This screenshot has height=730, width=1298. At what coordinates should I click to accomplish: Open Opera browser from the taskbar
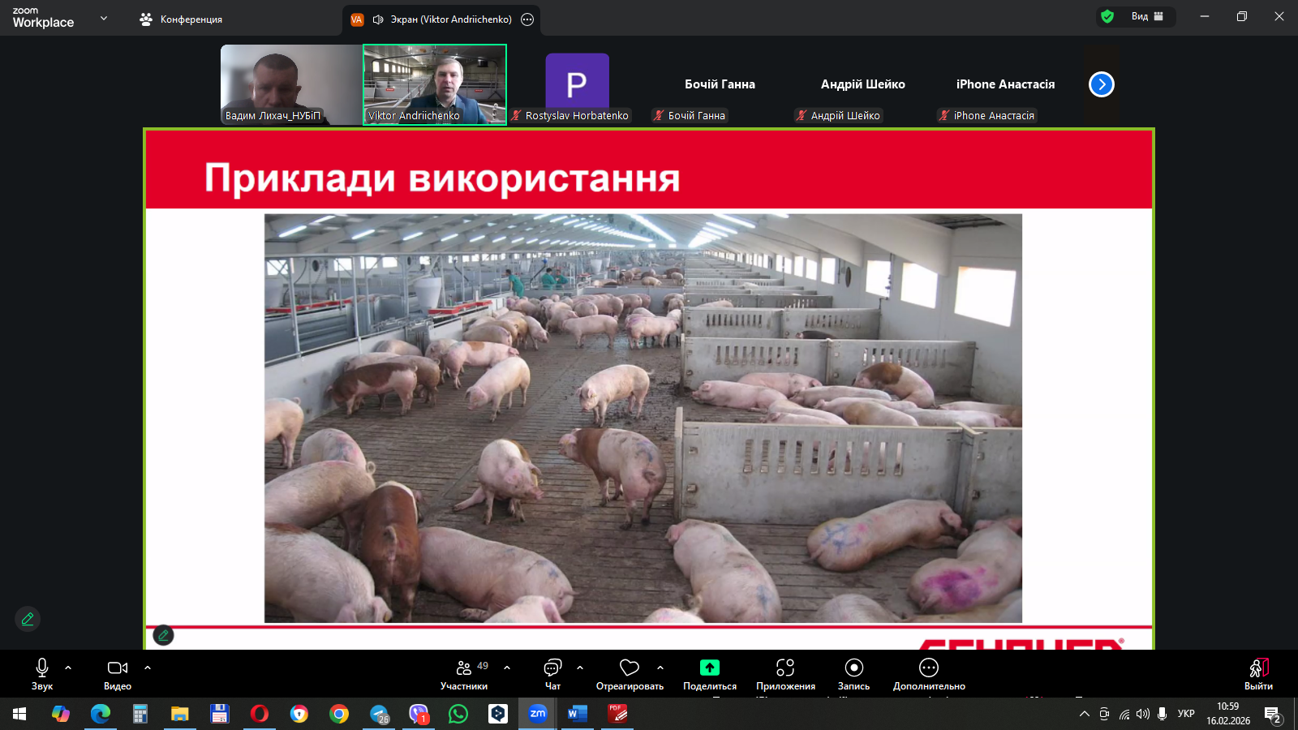pyautogui.click(x=259, y=714)
